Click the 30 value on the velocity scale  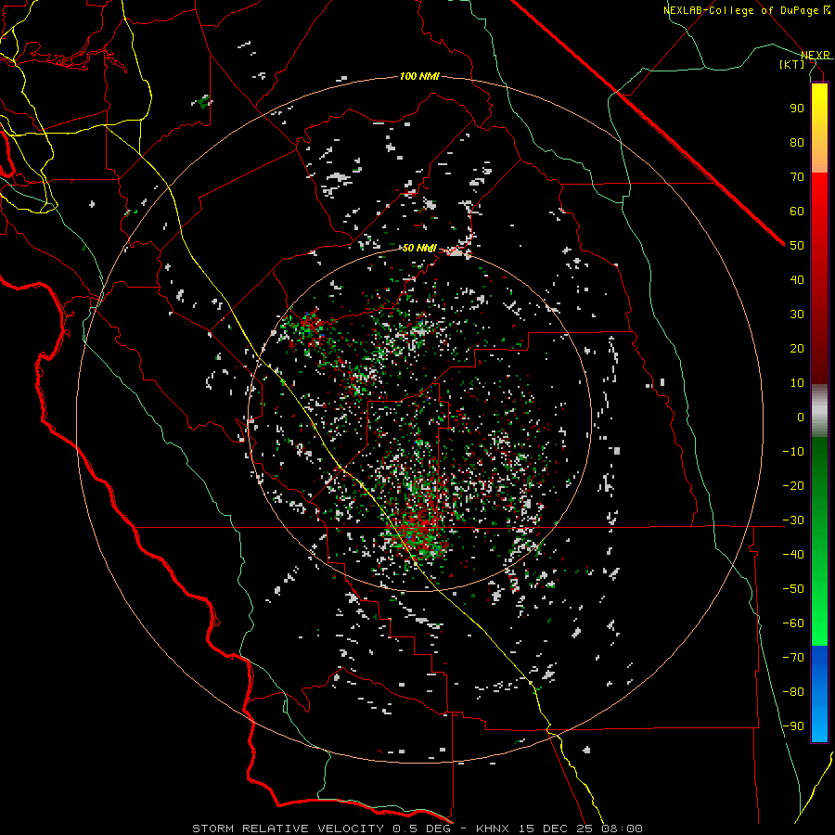pos(797,314)
